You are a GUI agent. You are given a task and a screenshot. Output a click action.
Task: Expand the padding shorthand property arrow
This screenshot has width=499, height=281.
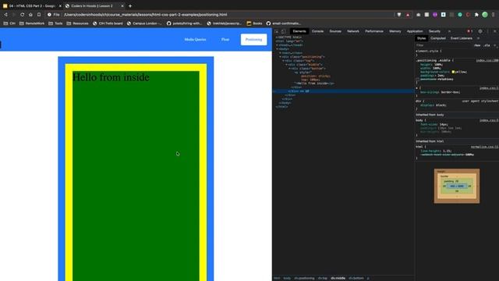(435, 76)
